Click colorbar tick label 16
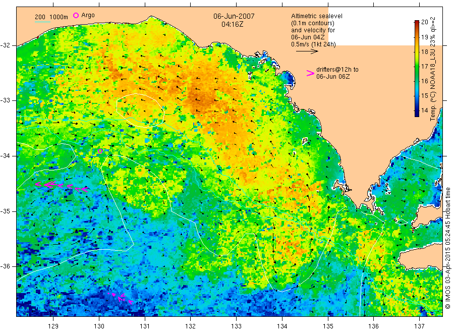This screenshot has width=454, height=333. tap(425, 81)
